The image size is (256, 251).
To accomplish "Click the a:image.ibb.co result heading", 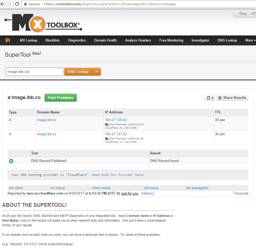I will click(24, 97).
